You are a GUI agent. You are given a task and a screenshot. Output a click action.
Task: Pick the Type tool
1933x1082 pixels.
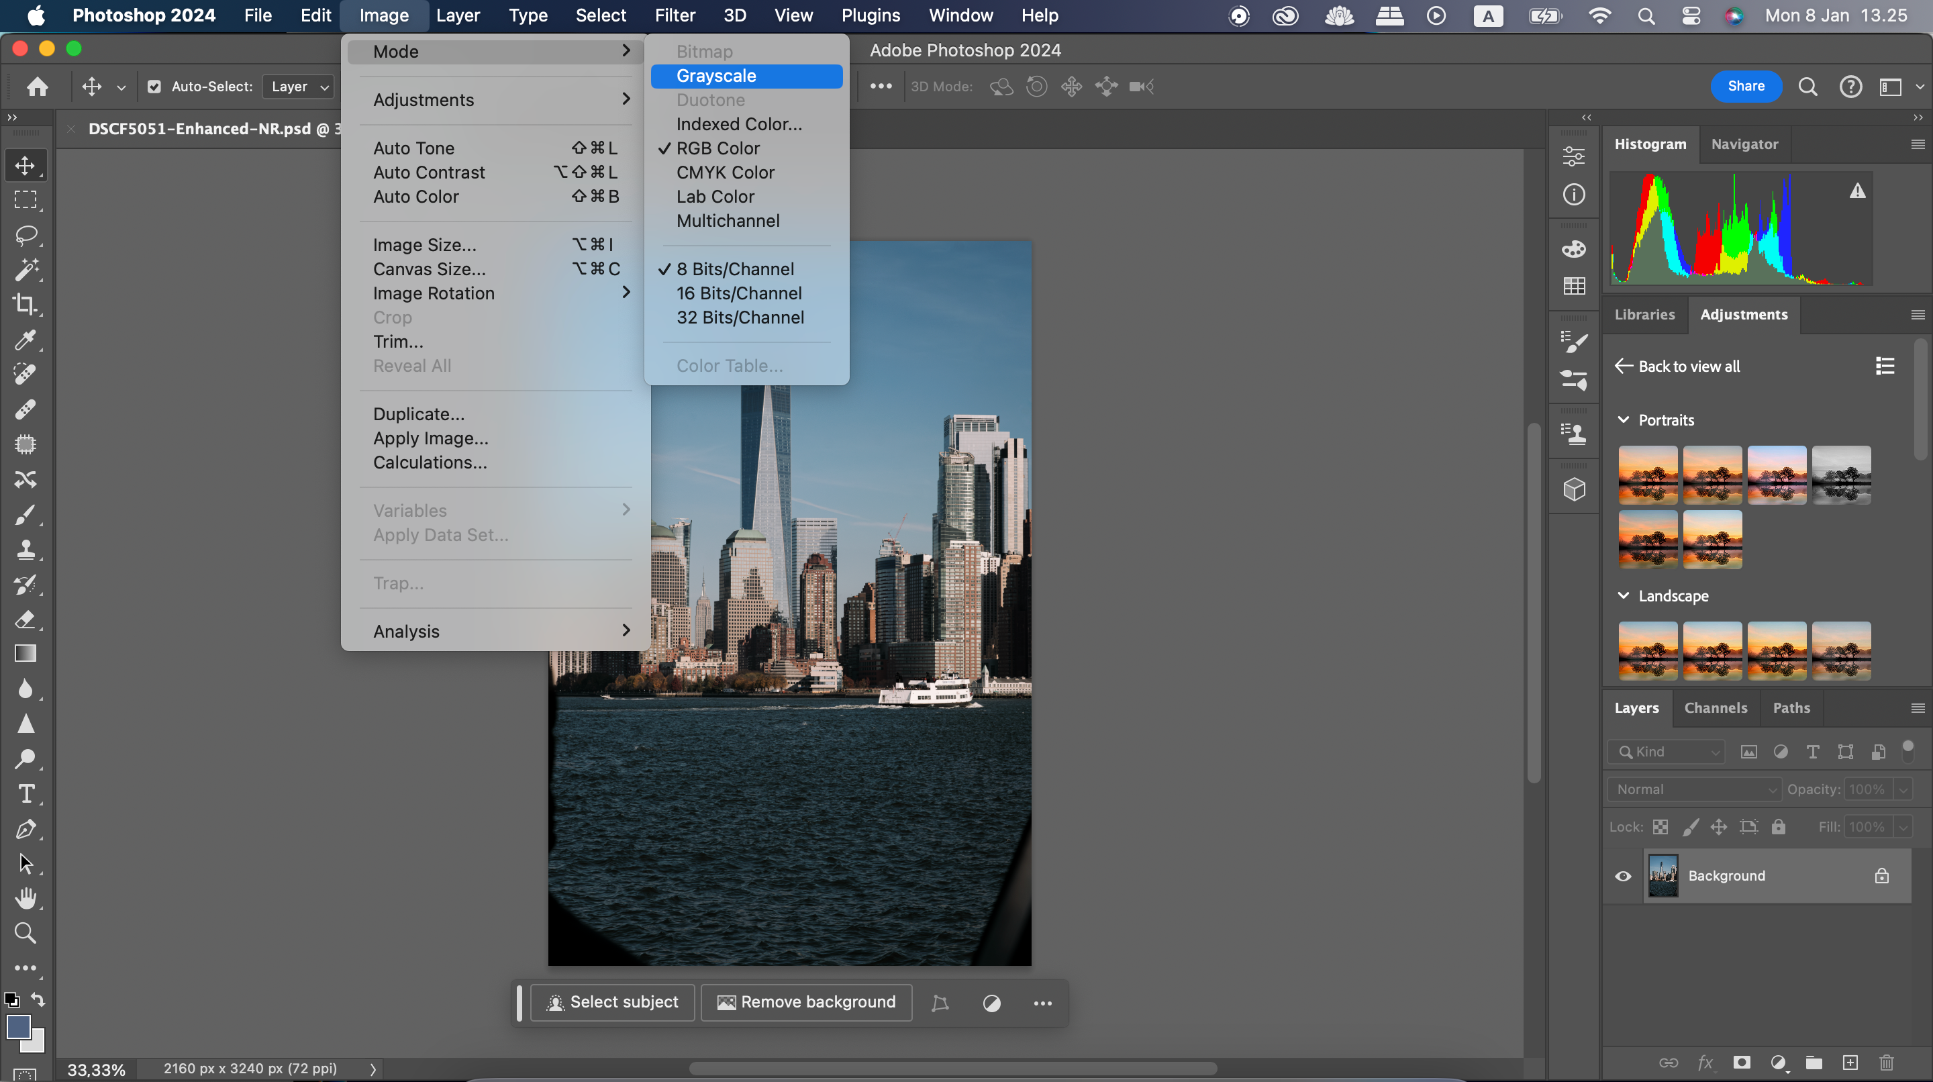coord(26,793)
